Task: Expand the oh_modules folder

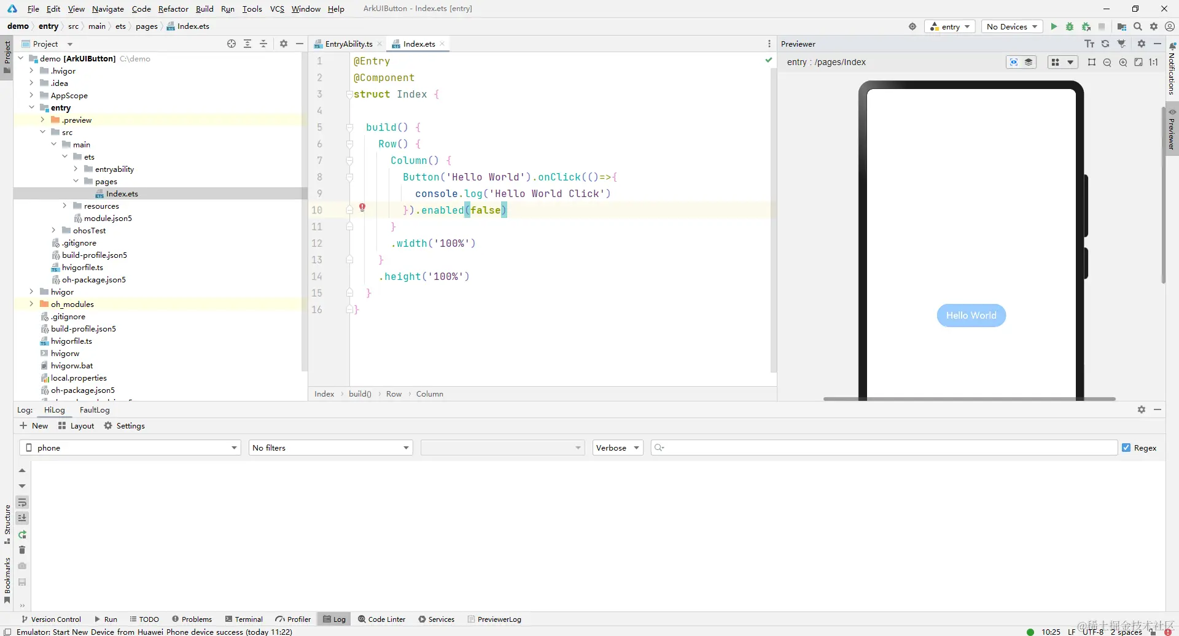Action: point(31,304)
